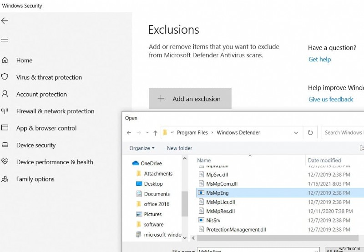Sort by Date modified column header
364x252 pixels.
point(324,160)
